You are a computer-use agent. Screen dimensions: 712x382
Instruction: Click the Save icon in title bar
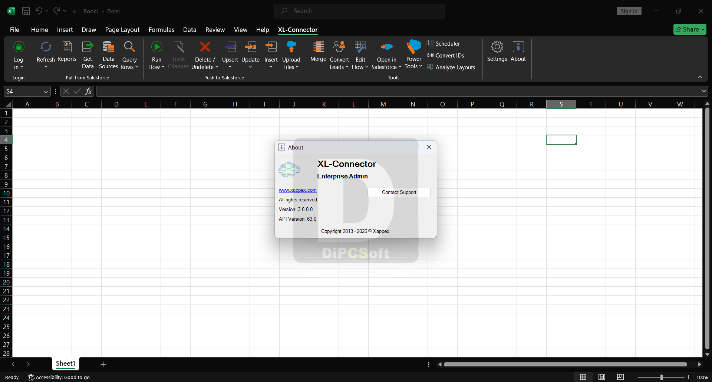click(x=26, y=11)
